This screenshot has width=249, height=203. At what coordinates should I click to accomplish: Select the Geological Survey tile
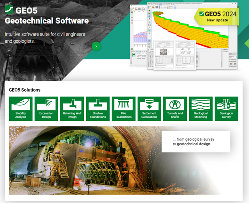click(226, 109)
